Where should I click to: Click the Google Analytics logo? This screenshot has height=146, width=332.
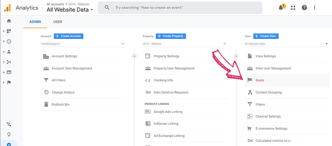(8, 8)
